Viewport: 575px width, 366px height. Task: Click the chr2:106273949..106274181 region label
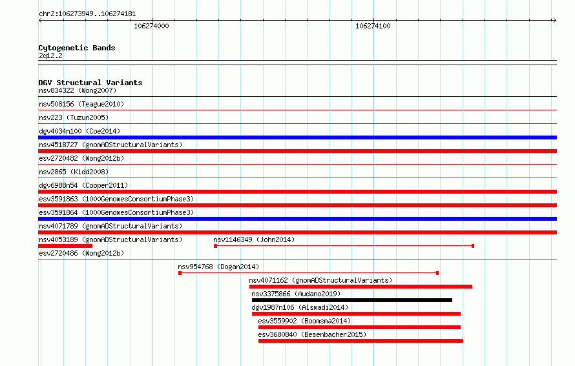pyautogui.click(x=87, y=14)
